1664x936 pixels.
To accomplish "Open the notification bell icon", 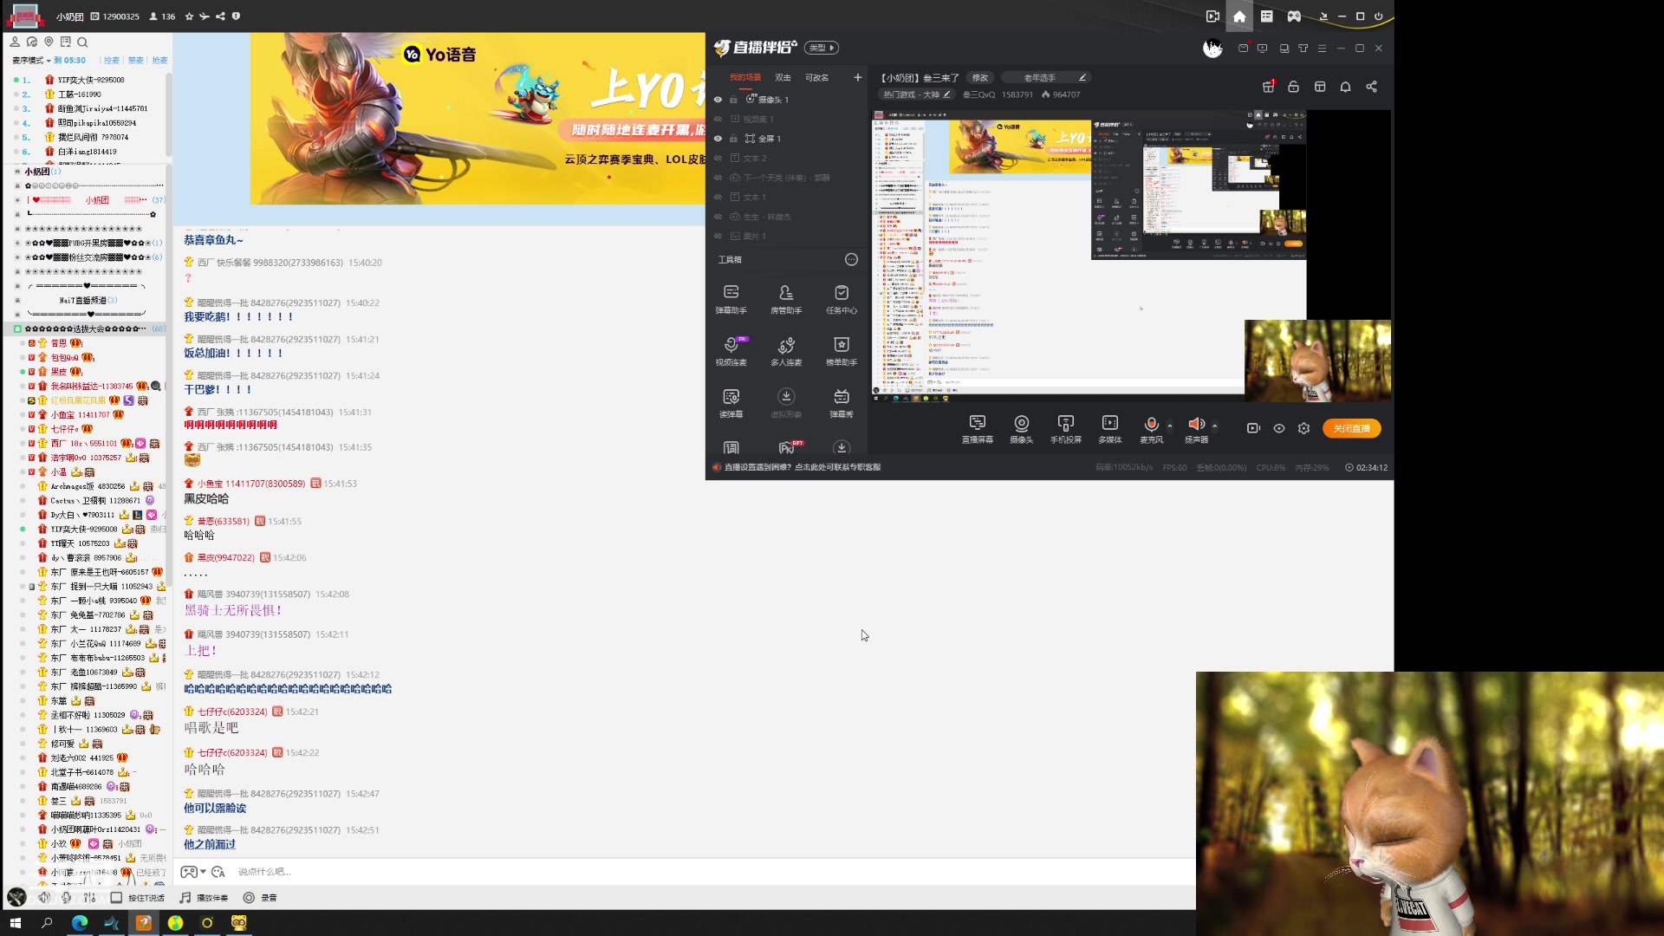I will [1345, 87].
